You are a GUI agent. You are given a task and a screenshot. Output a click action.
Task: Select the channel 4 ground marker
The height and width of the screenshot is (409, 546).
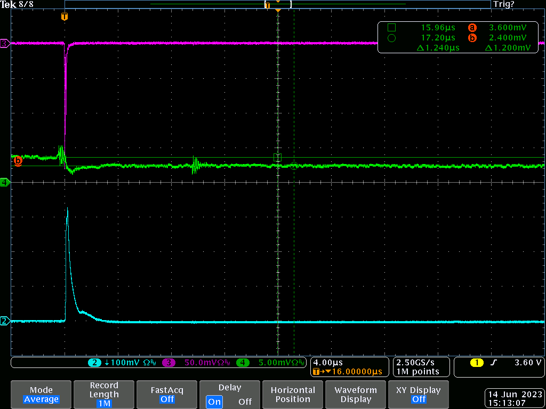click(5, 183)
